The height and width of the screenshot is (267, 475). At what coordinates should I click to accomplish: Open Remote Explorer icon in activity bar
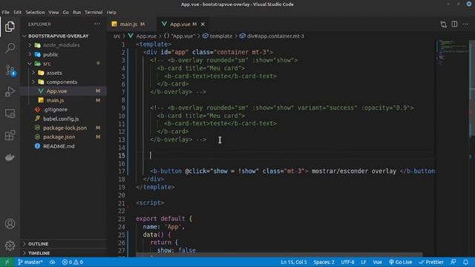(x=10, y=113)
